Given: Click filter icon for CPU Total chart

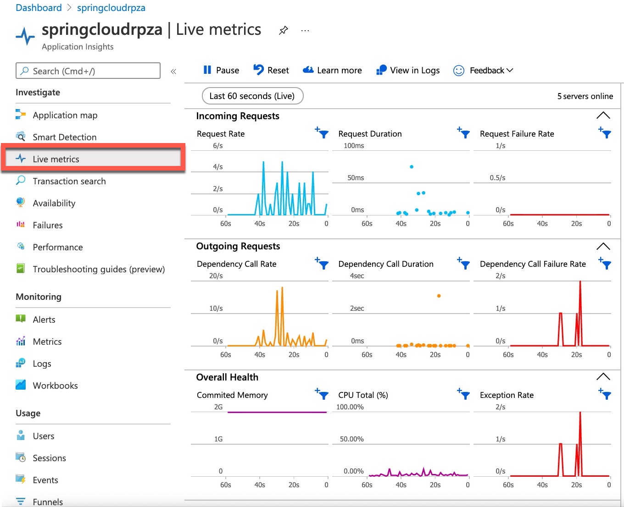Looking at the screenshot, I should point(464,394).
